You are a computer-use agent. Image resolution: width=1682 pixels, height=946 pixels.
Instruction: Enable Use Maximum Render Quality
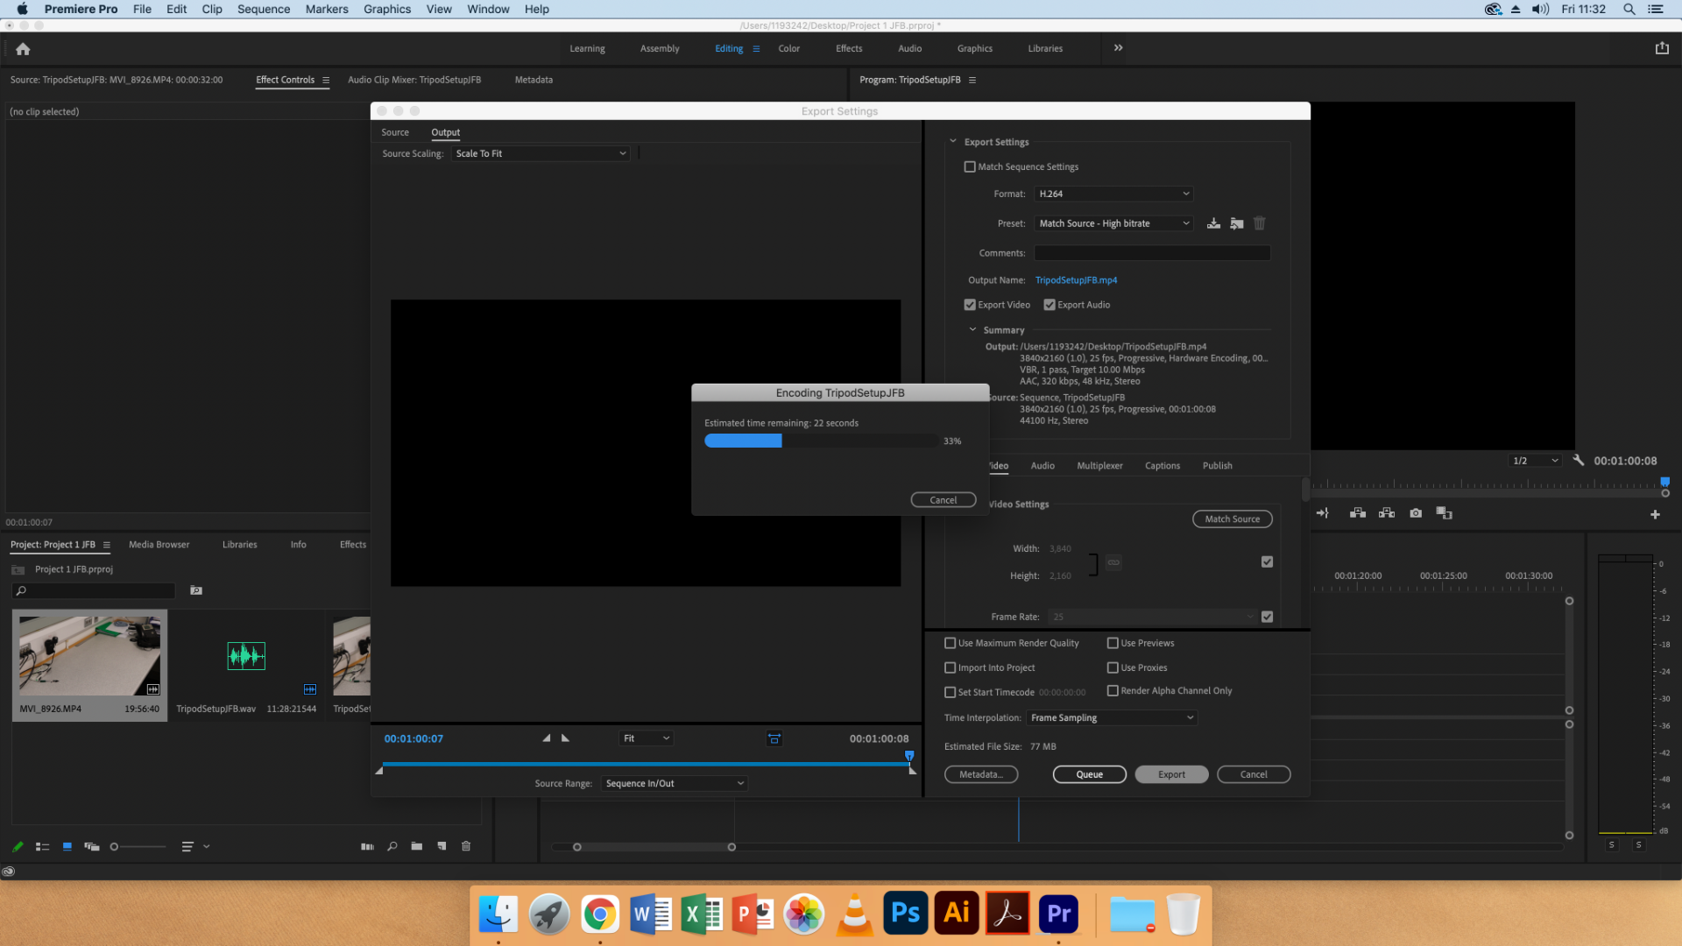click(x=950, y=643)
